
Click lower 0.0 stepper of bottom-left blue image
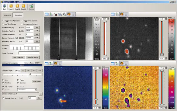point(100,108)
